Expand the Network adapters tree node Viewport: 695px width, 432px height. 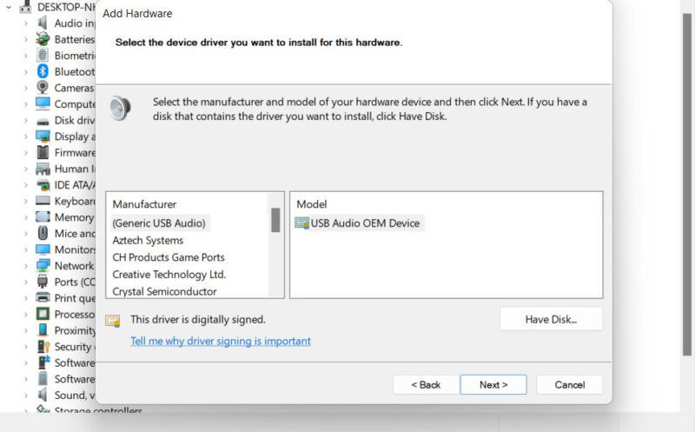pyautogui.click(x=24, y=265)
